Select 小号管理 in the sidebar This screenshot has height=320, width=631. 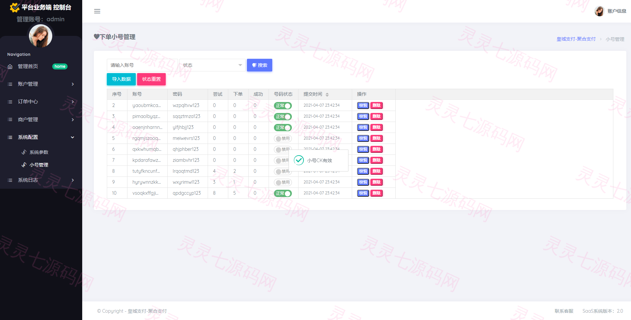click(x=39, y=165)
